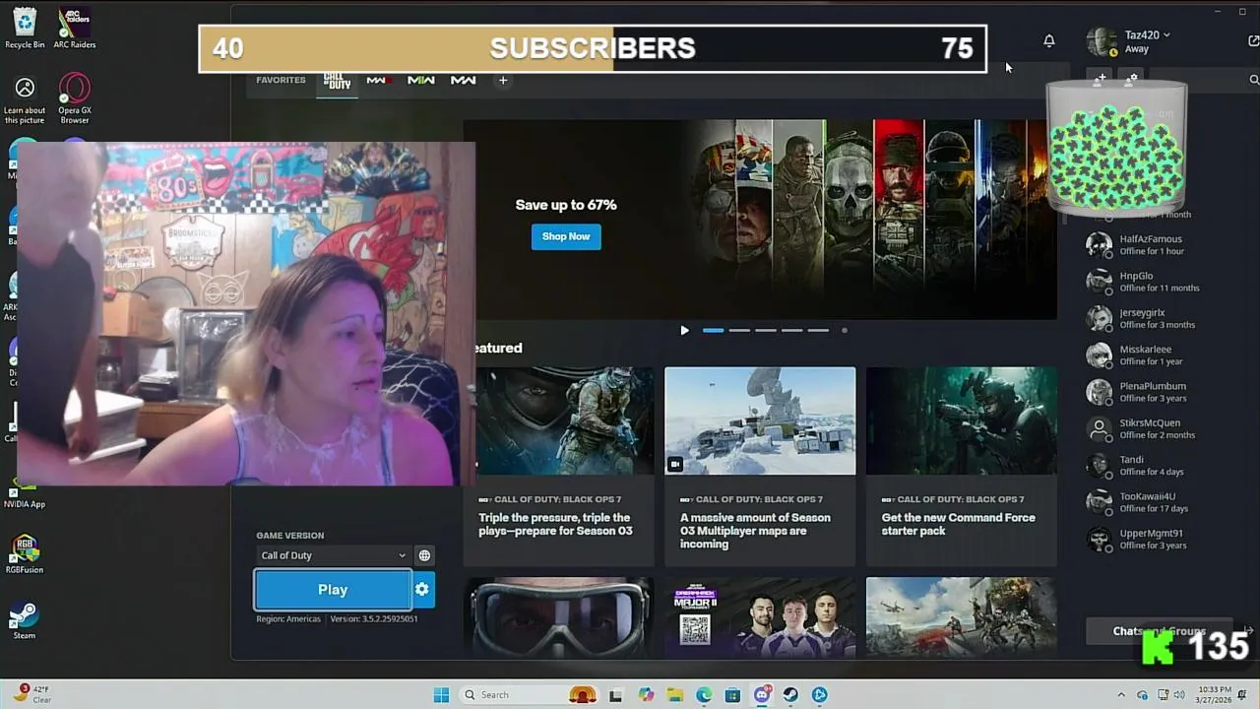Select friend HnpGlo in the list
Viewport: 1260px width, 709px height.
1152,282
